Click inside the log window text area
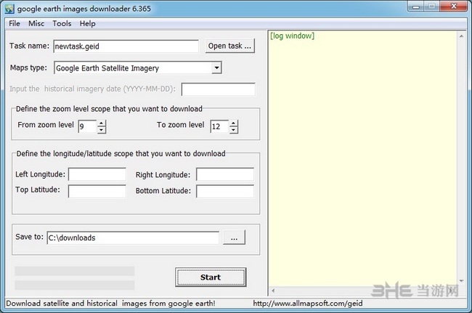Viewport: 472px width, 313px height. tap(363, 158)
